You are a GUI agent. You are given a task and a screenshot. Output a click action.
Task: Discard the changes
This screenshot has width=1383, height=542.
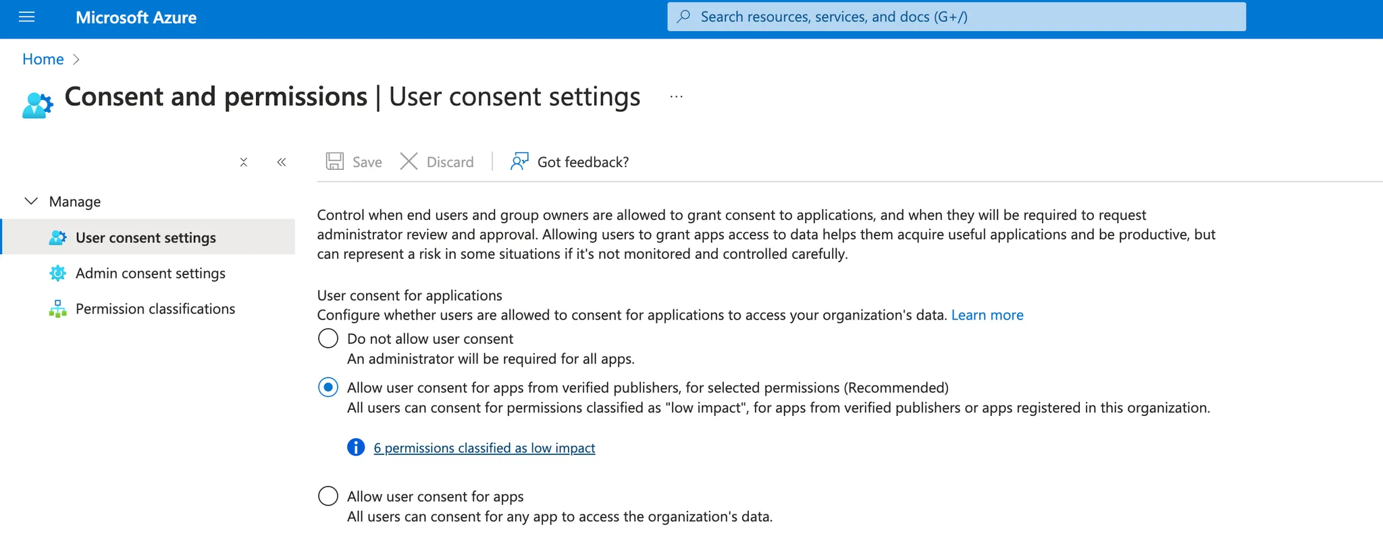[x=437, y=162]
